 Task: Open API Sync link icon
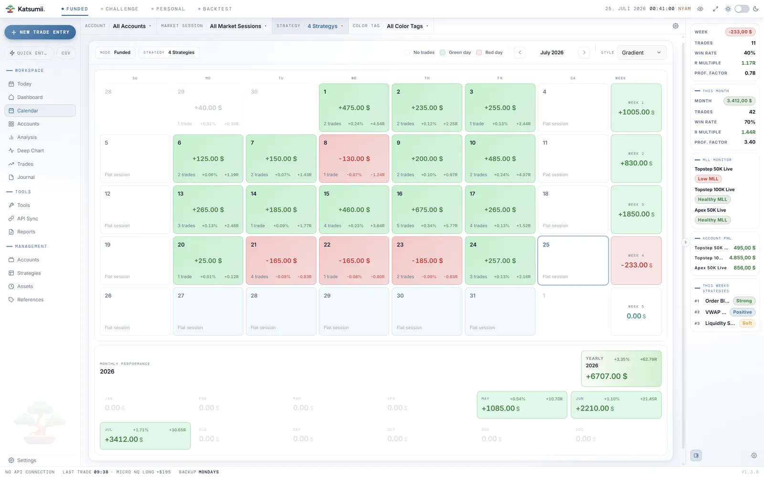click(11, 218)
